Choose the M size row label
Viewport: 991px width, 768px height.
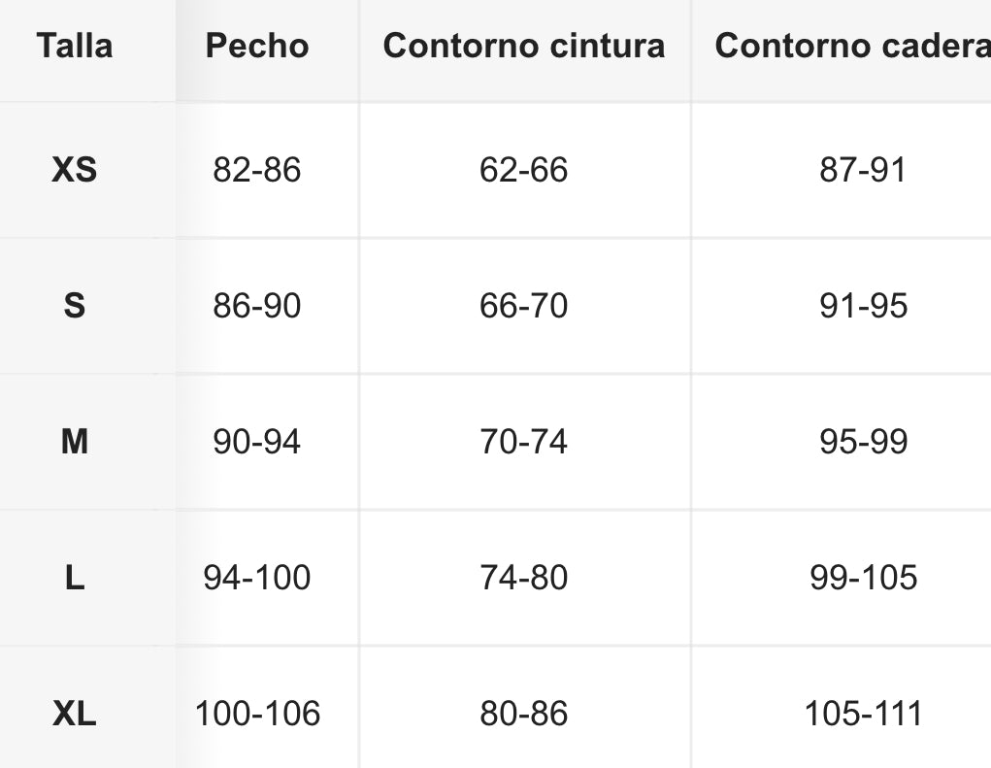point(75,442)
